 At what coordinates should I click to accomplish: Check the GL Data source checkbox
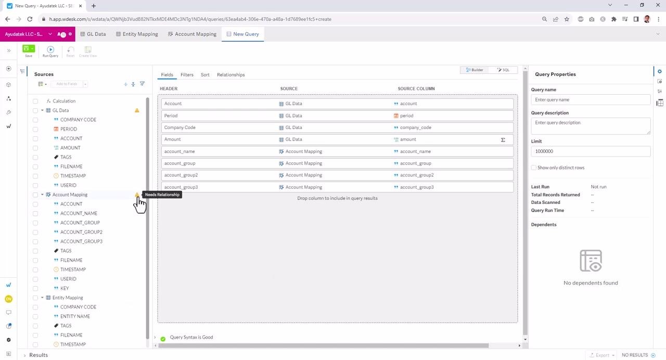tap(35, 110)
